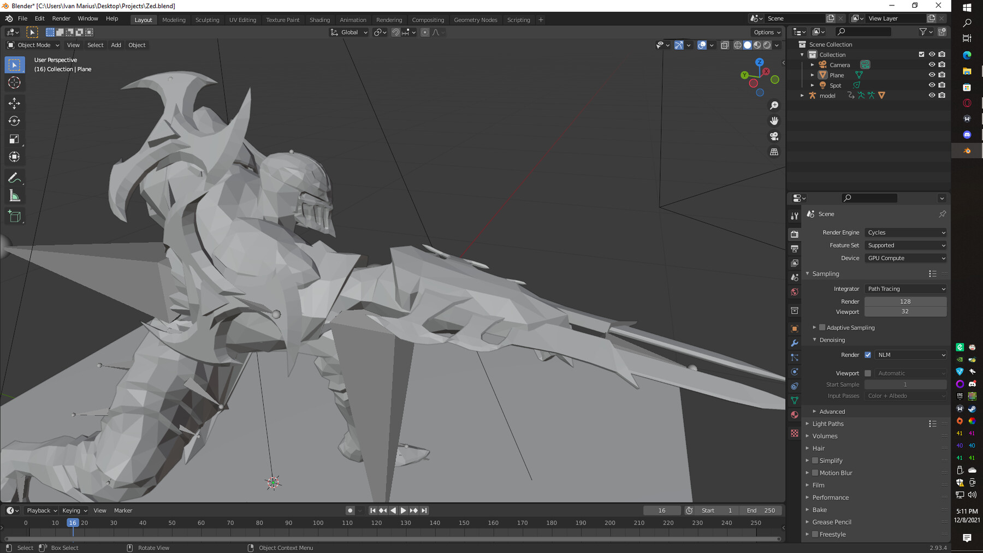983x553 pixels.
Task: Hide the Camera object in the outliner
Action: coord(932,65)
